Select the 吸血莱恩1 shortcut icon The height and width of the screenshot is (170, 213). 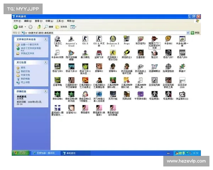[154, 94]
